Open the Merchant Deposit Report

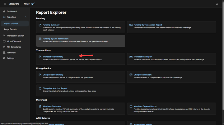click(145, 106)
